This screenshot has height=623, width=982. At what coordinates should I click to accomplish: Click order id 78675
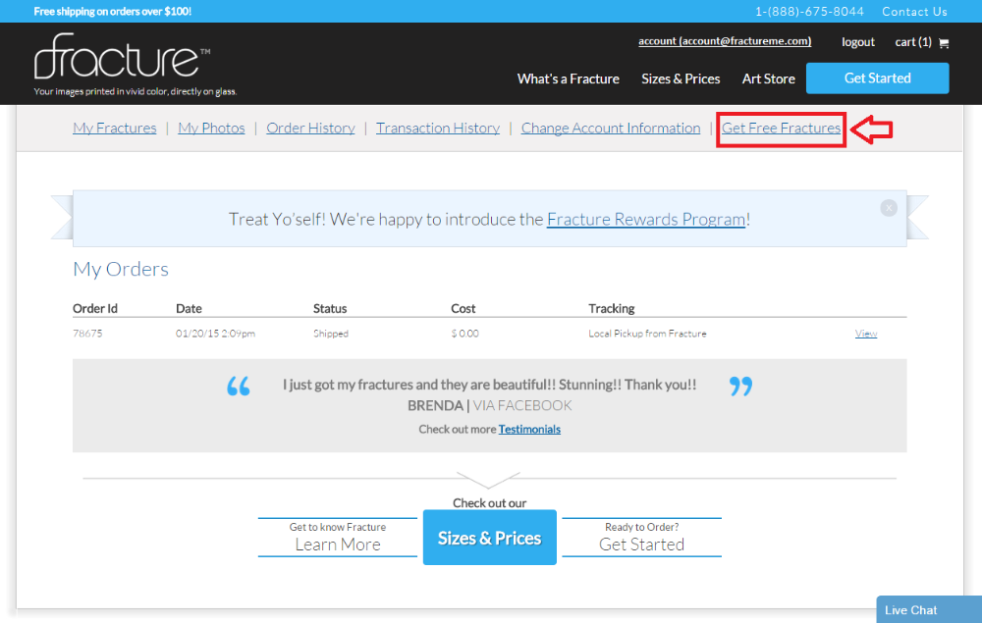[87, 334]
